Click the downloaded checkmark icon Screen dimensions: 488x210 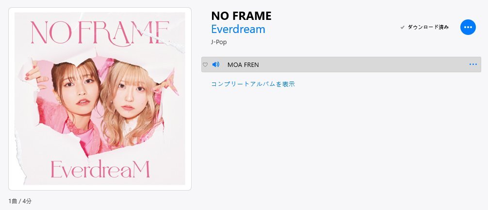point(403,27)
